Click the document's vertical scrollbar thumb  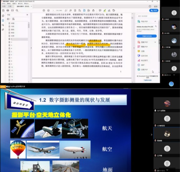pos(132,18)
